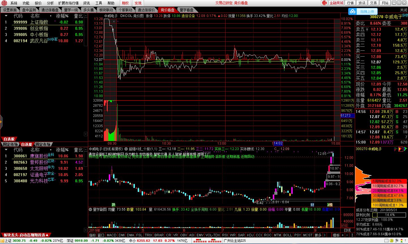Click 关闭 link above the quote panel
This screenshot has height=244, width=408.
tap(403, 10)
